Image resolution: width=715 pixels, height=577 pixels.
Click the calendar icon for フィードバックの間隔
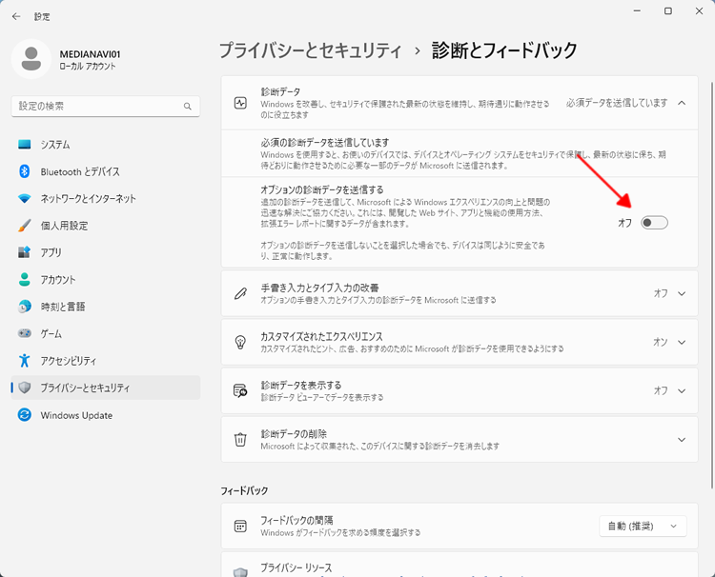coord(240,526)
